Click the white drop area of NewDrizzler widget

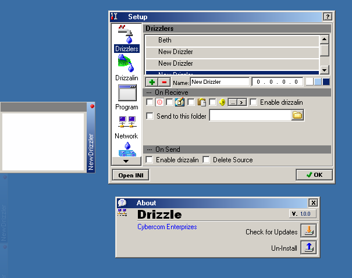click(43, 142)
